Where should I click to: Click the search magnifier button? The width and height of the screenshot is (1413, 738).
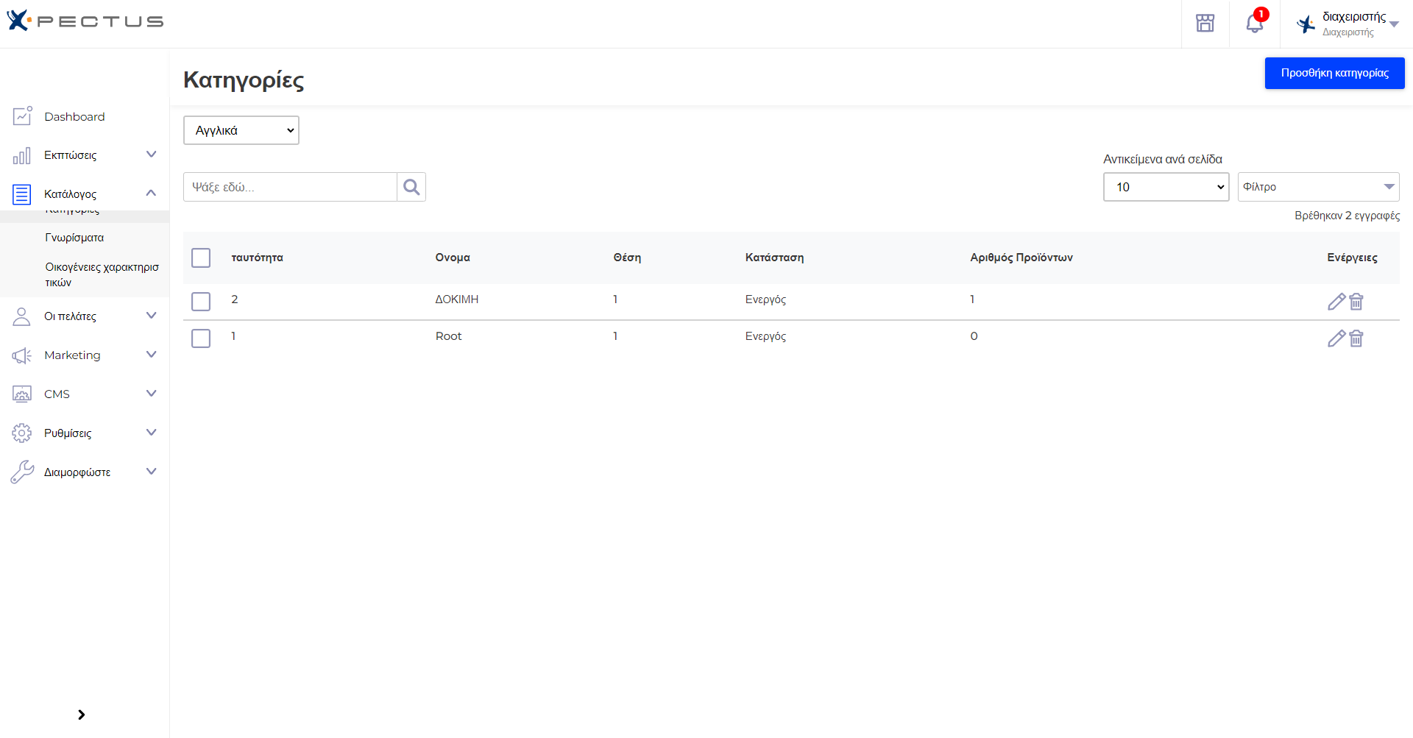(x=411, y=187)
